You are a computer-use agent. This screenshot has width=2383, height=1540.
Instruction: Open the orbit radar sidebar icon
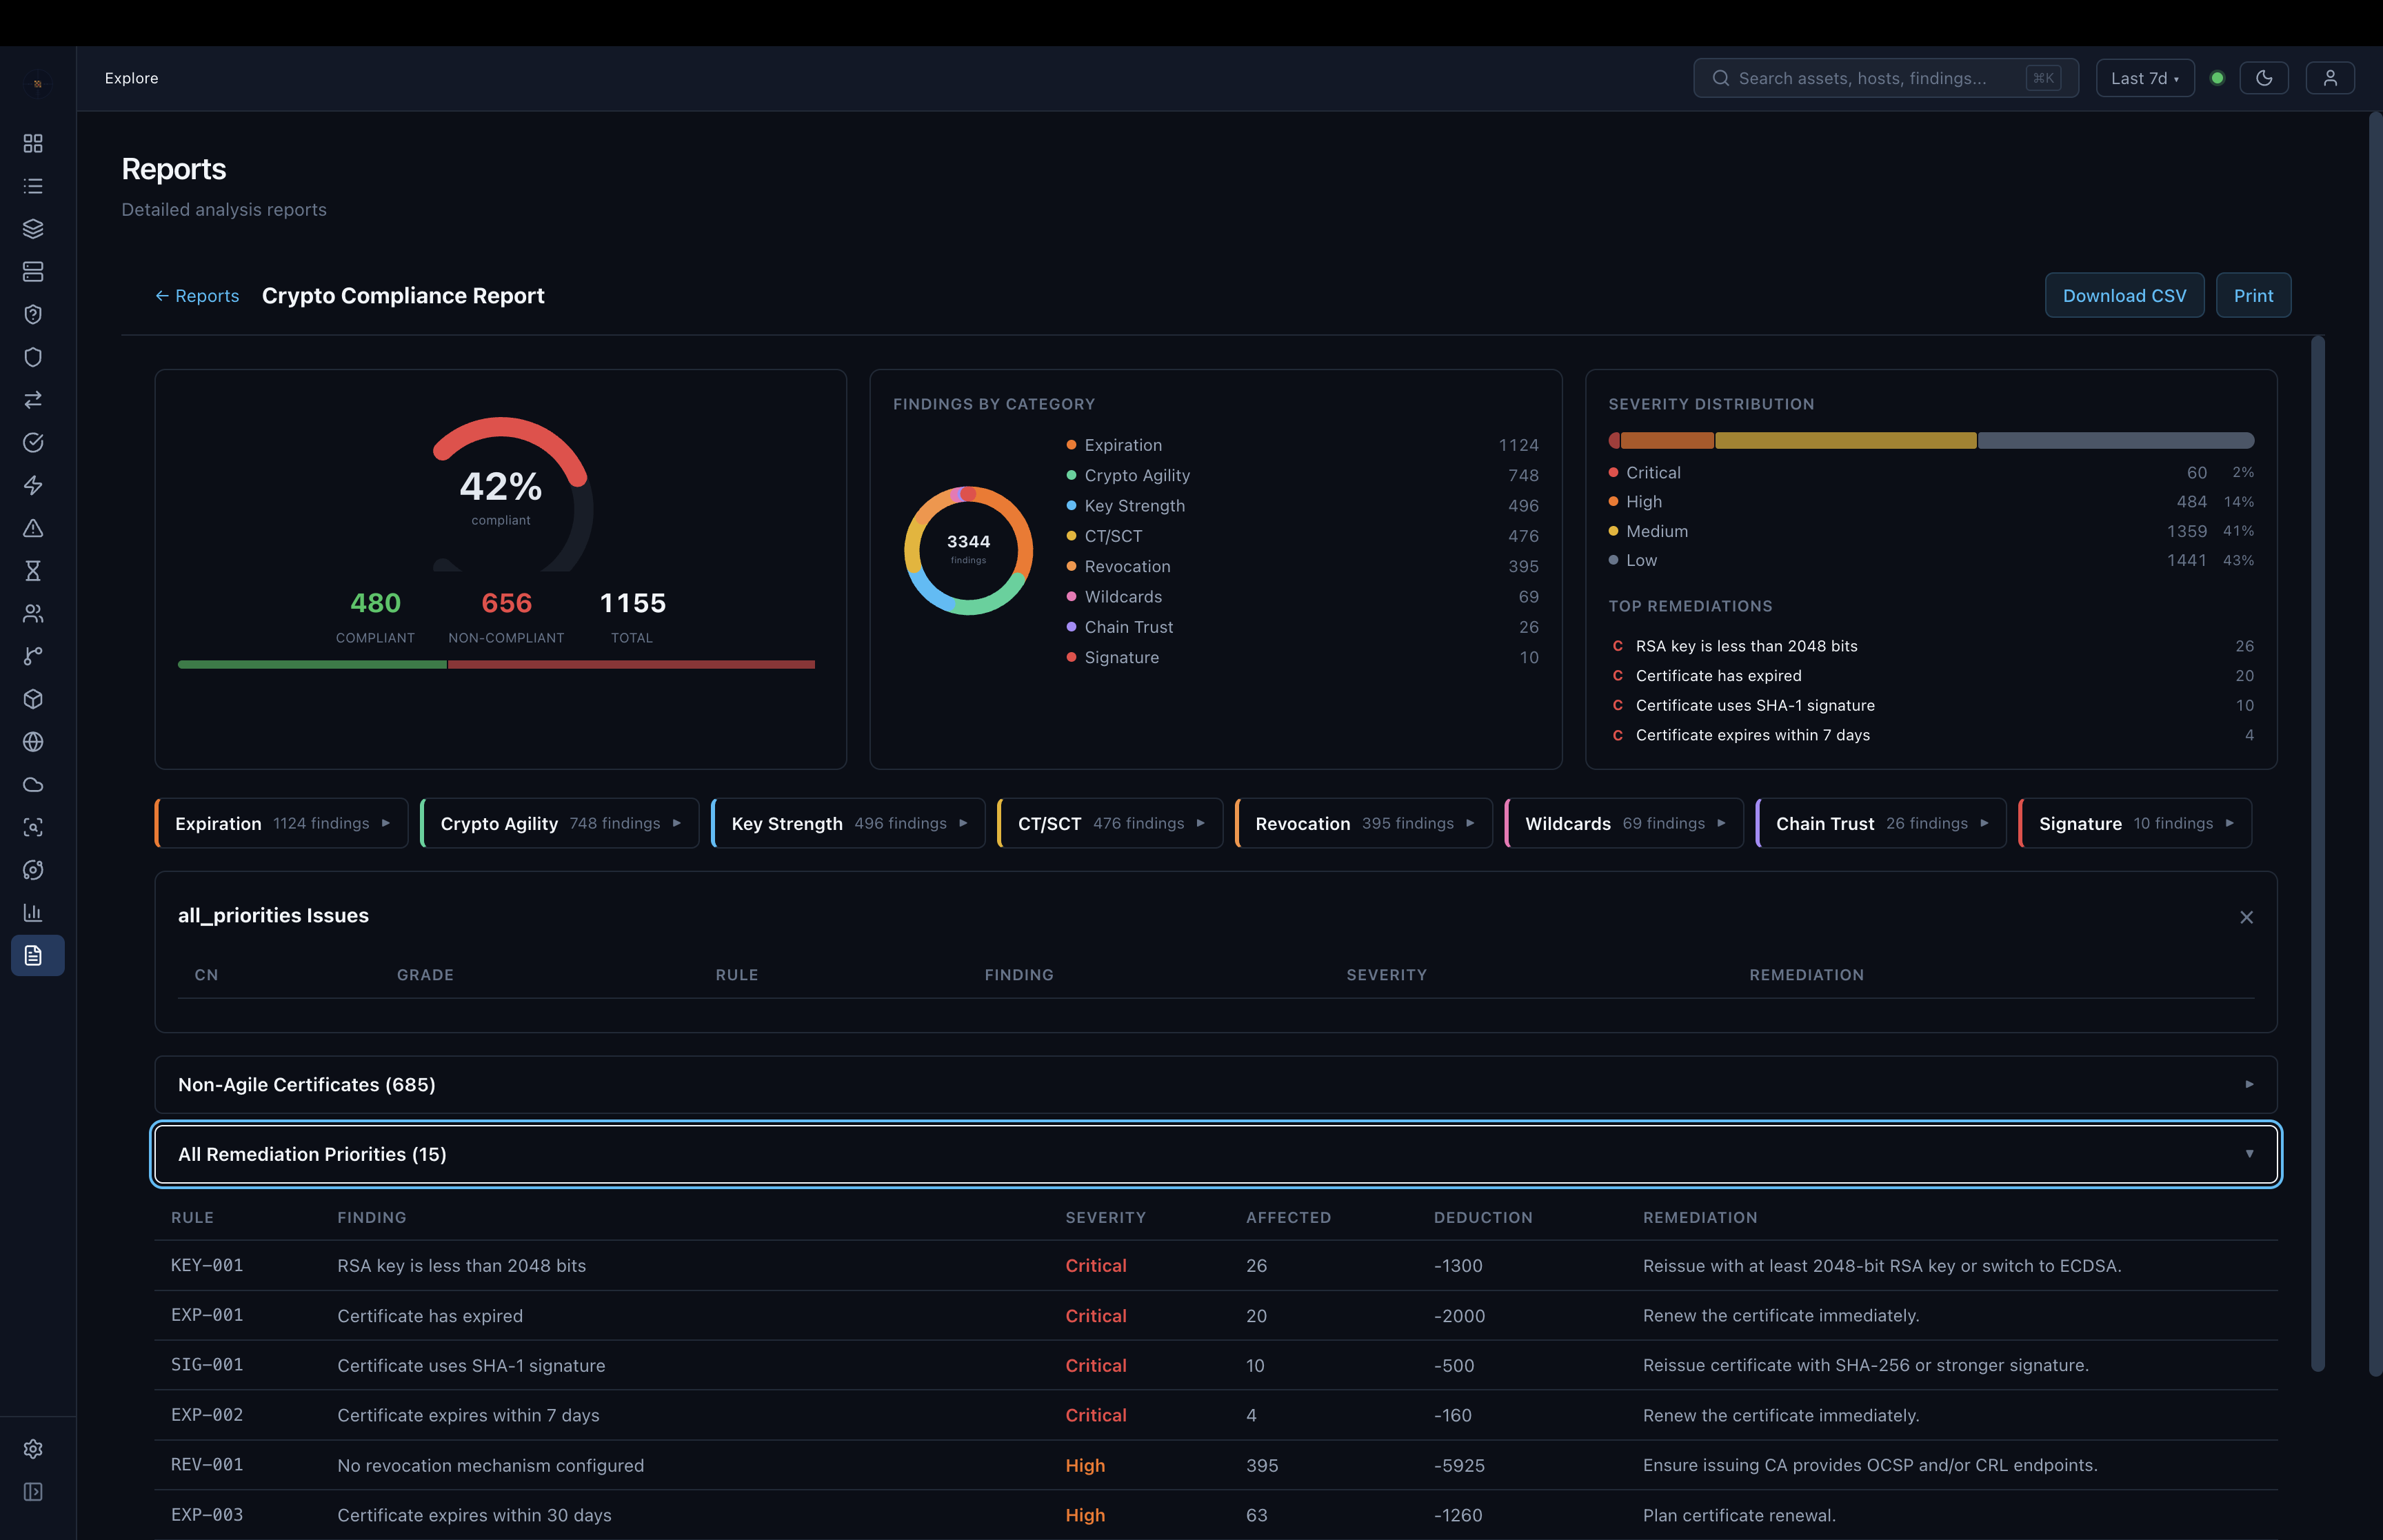tap(33, 870)
